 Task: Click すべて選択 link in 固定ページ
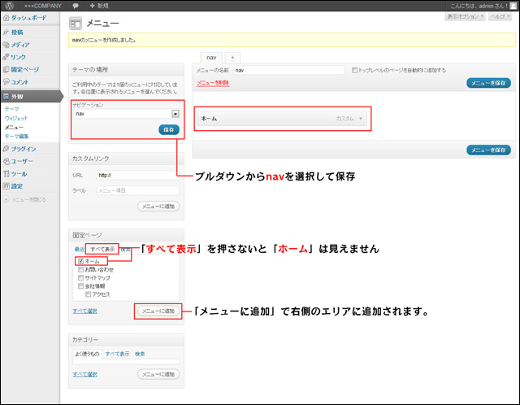click(x=84, y=311)
